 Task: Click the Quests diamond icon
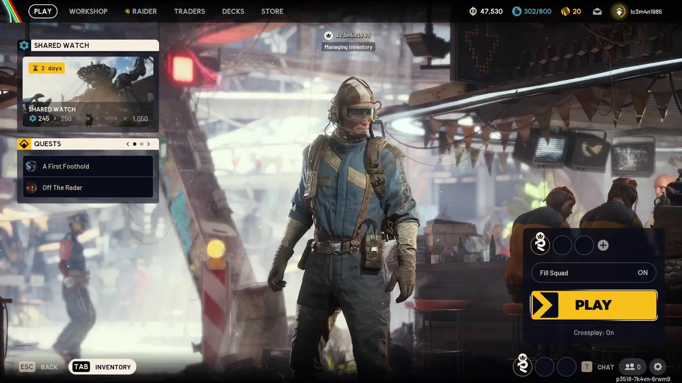(x=24, y=144)
